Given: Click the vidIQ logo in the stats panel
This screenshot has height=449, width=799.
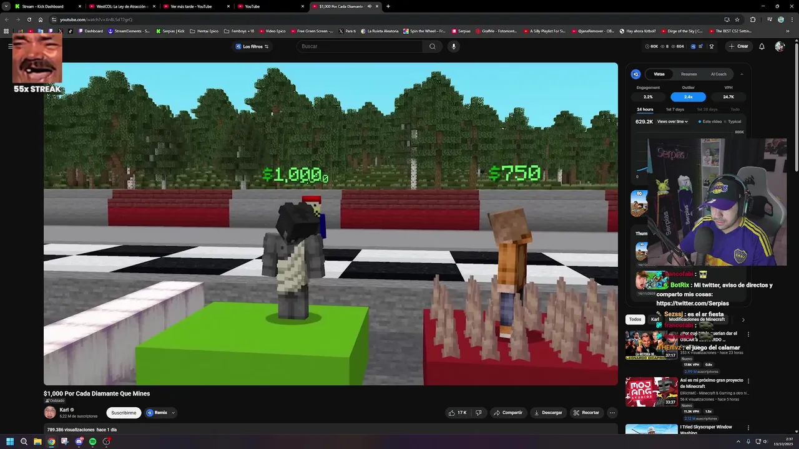Looking at the screenshot, I should tap(636, 74).
